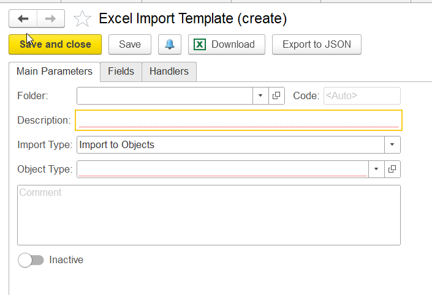Click the blue bell notification icon
The width and height of the screenshot is (432, 295).
click(170, 44)
